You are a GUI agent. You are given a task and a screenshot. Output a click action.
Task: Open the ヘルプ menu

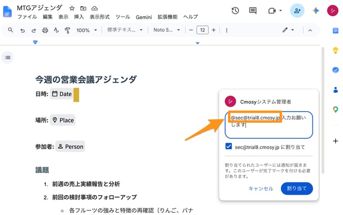[x=190, y=17]
